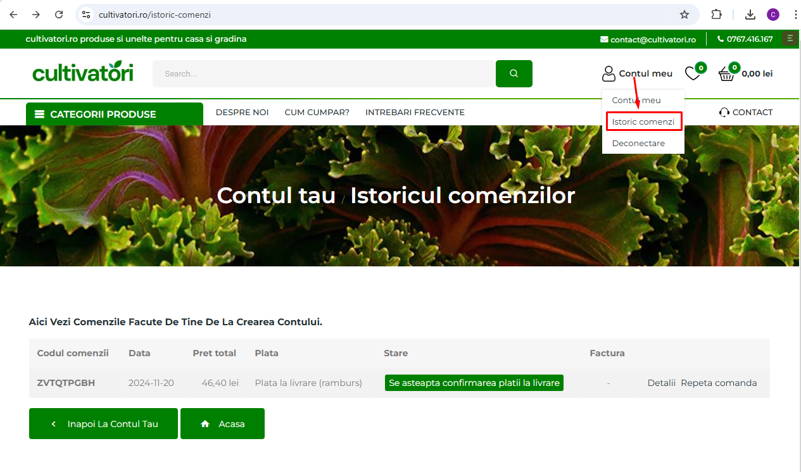Image resolution: width=801 pixels, height=472 pixels.
Task: Open the Contul meu header dropdown
Action: (646, 73)
